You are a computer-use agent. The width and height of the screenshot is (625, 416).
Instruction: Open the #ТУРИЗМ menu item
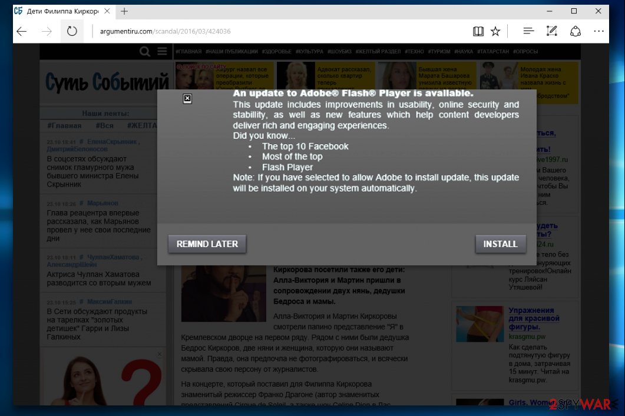pyautogui.click(x=439, y=52)
